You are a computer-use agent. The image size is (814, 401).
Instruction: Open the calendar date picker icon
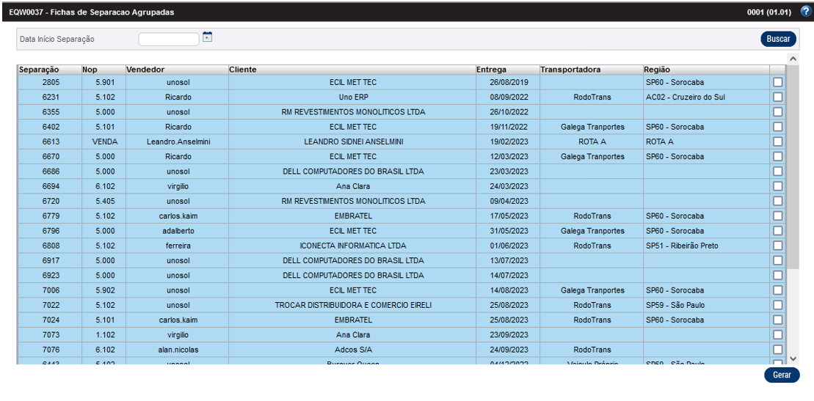point(207,37)
